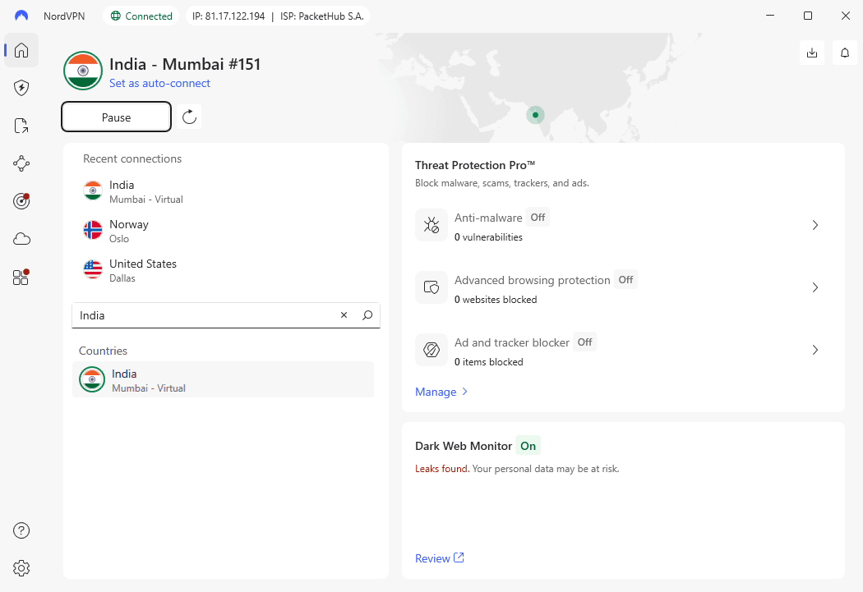
Task: Open the help question mark icon
Action: [21, 530]
